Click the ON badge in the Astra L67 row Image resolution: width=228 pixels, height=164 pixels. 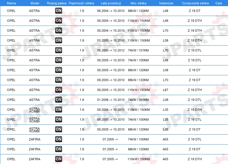pos(59,90)
